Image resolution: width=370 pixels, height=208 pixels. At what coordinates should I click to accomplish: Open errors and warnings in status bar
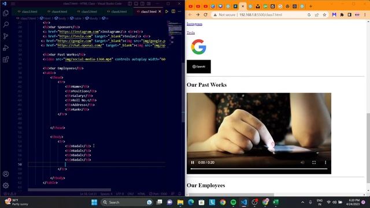pos(10,194)
